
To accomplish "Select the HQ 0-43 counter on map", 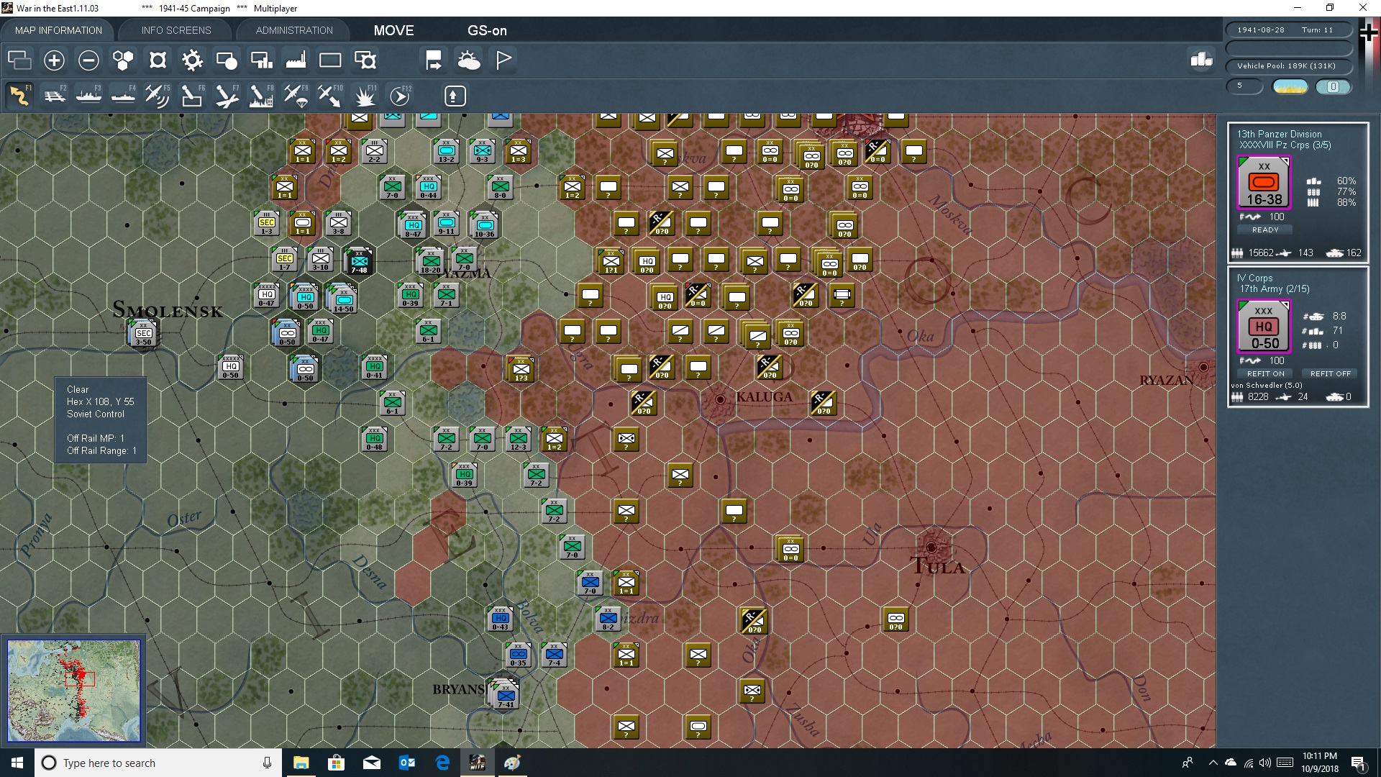I will [x=500, y=619].
